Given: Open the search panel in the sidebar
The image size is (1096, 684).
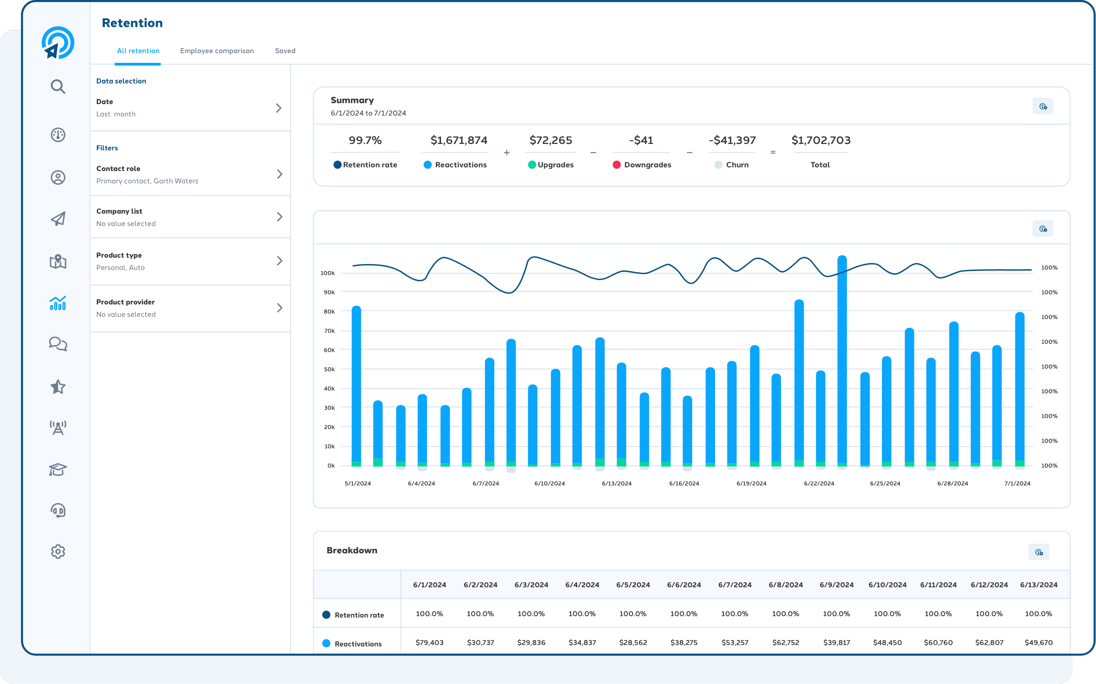Looking at the screenshot, I should 58,86.
